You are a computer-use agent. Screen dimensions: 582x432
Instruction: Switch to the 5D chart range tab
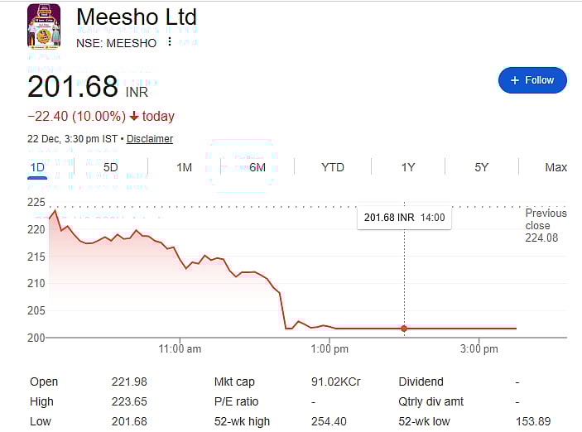110,167
